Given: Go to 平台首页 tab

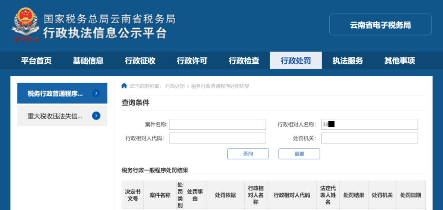Looking at the screenshot, I should tap(37, 61).
